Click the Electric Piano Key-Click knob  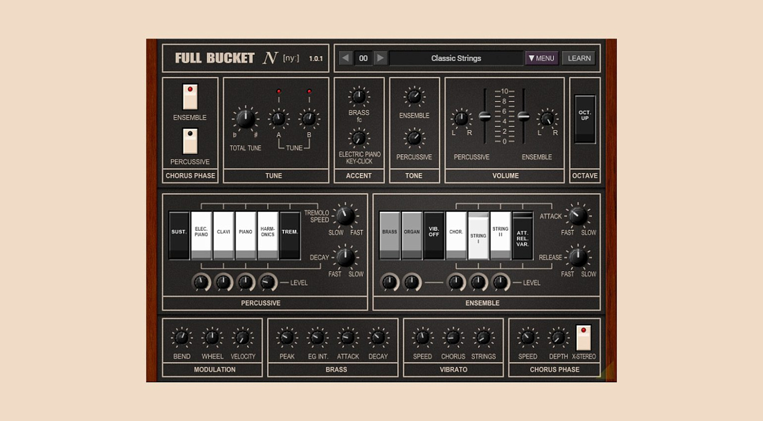tap(359, 138)
